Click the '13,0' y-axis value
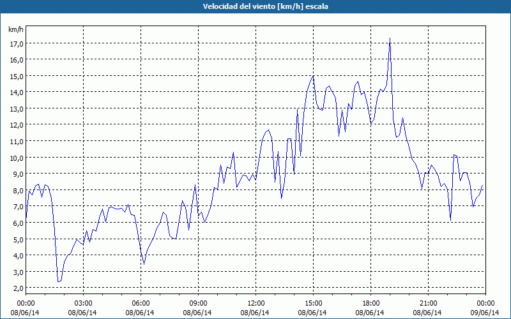The height and width of the screenshot is (319, 511). click(x=17, y=108)
